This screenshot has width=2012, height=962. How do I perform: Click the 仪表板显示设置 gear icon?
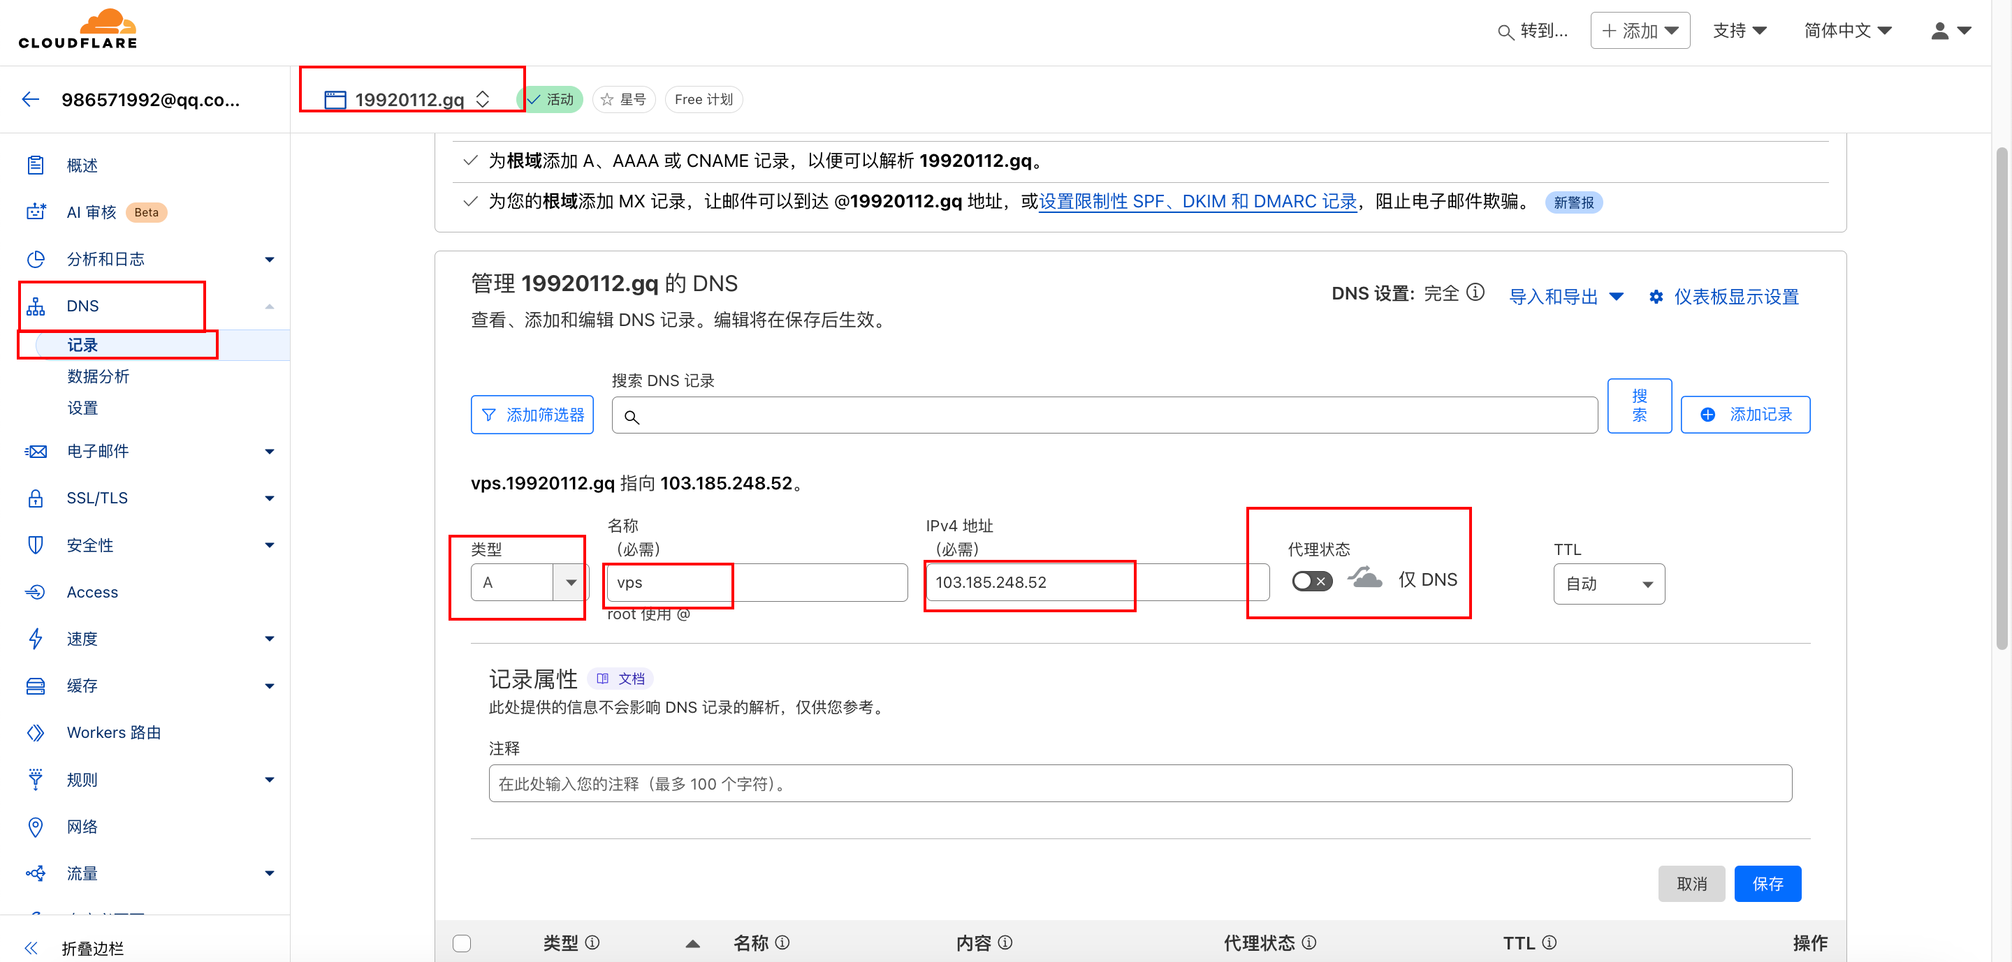pos(1656,297)
